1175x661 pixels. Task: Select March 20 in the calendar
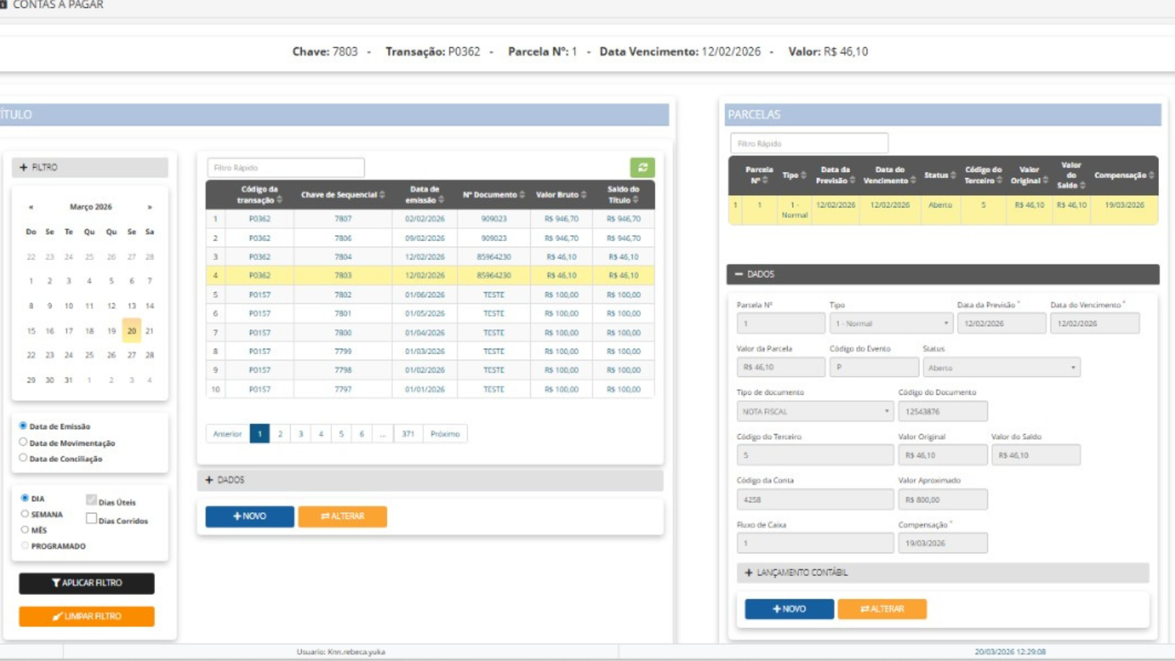tap(131, 331)
